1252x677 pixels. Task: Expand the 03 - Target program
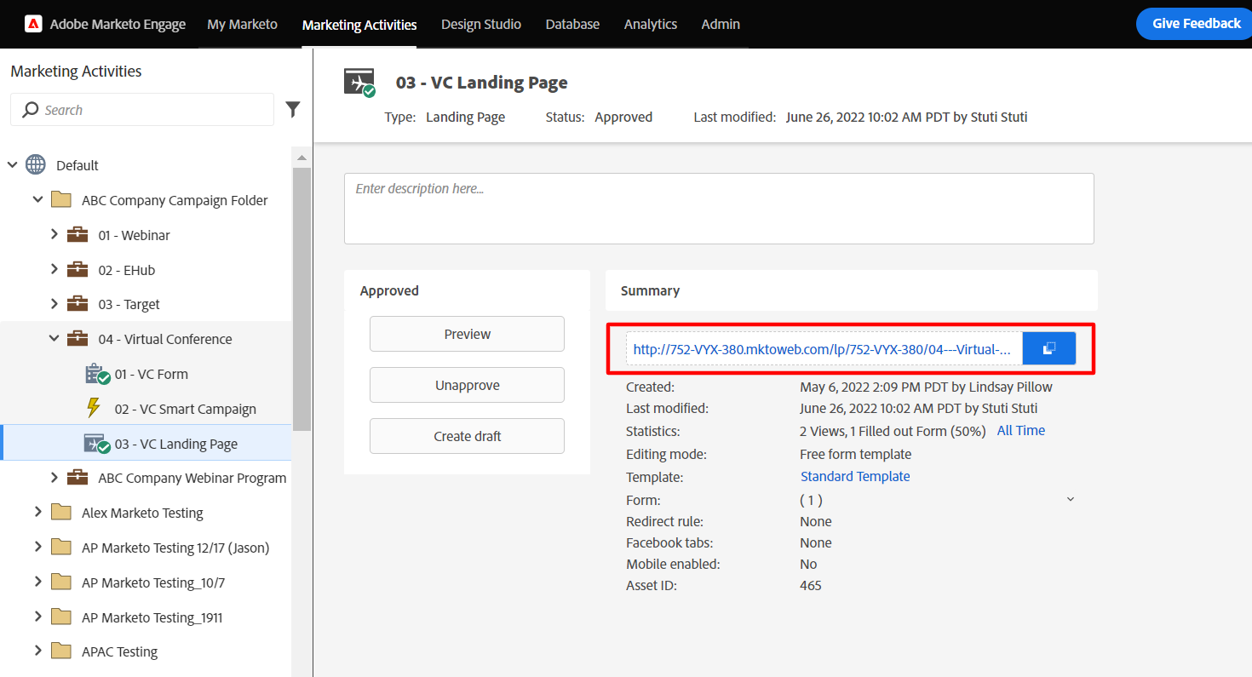coord(55,303)
